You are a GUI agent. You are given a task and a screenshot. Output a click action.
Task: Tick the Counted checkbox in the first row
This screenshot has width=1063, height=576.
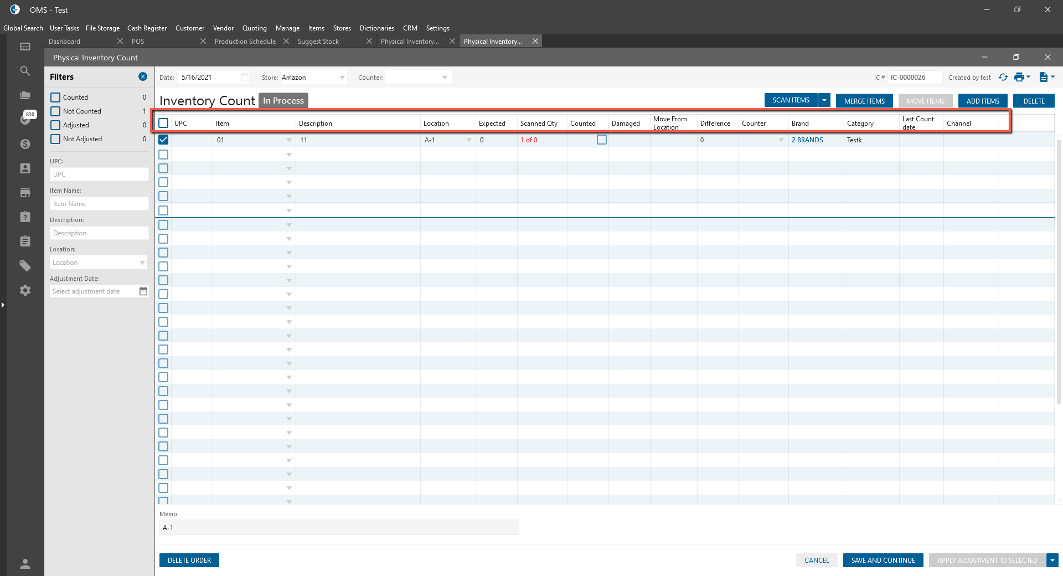pos(601,140)
